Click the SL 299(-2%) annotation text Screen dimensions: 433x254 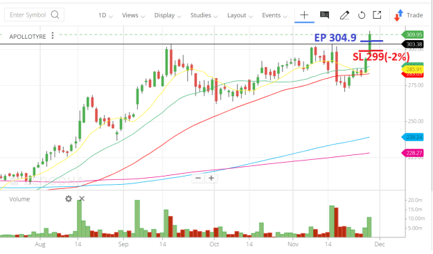pyautogui.click(x=381, y=57)
